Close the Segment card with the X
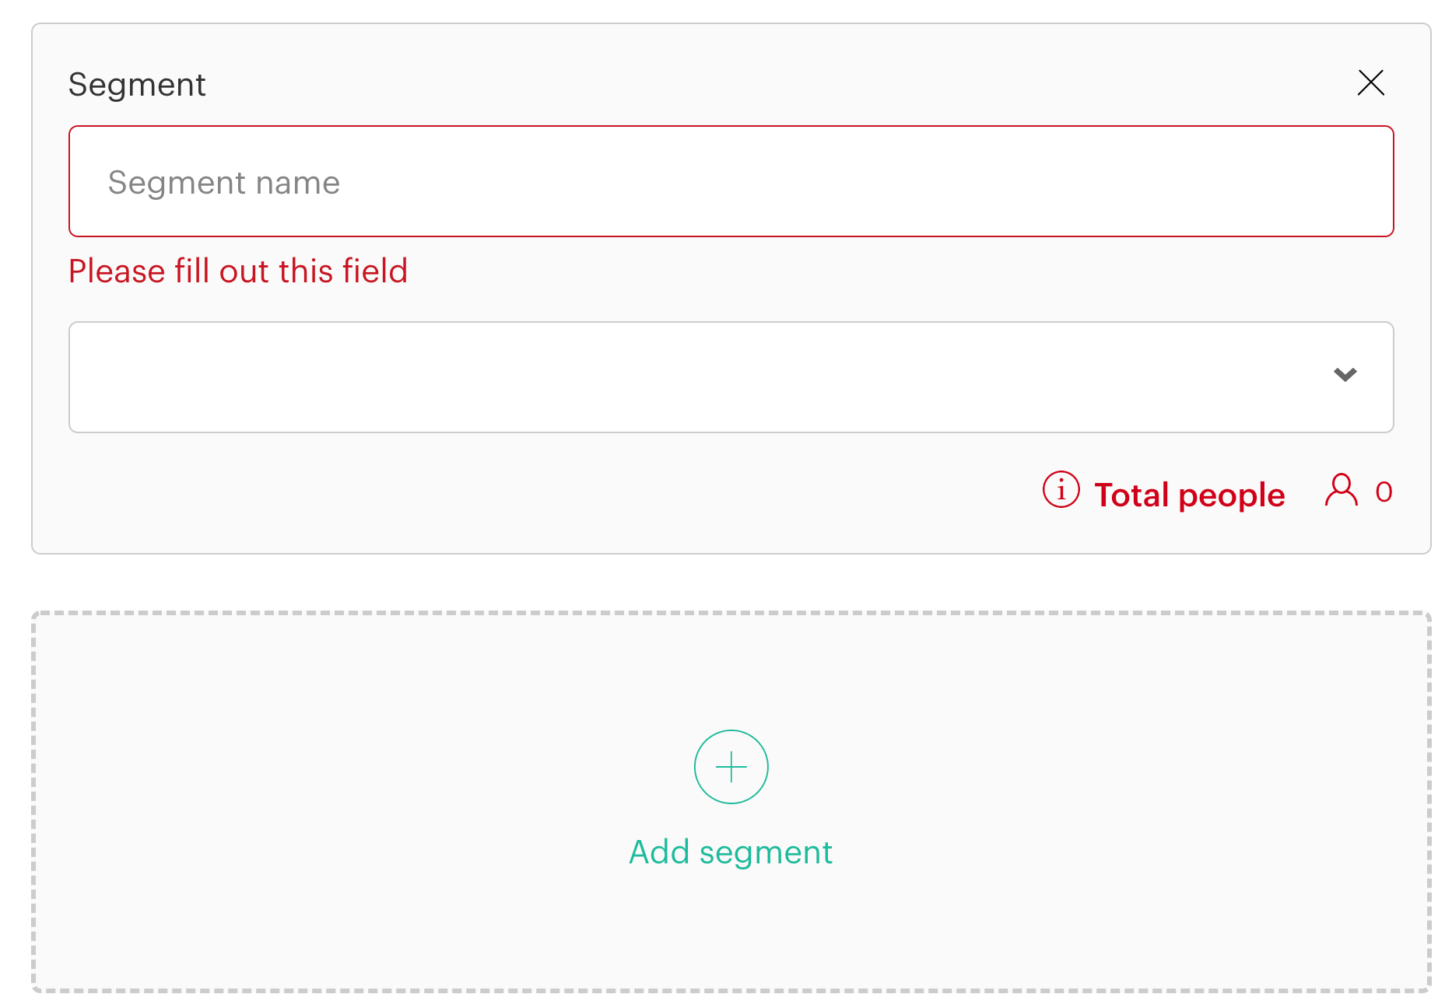The width and height of the screenshot is (1452, 1008). [1370, 82]
